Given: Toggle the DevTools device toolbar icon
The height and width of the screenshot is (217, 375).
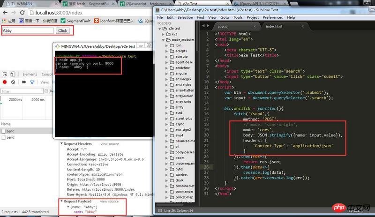Looking at the screenshot, I should (14, 74).
